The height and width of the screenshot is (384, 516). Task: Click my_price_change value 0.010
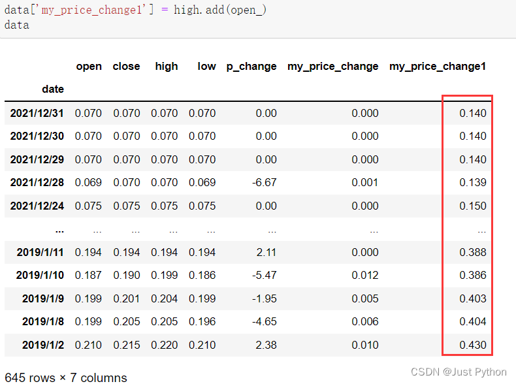coord(365,345)
